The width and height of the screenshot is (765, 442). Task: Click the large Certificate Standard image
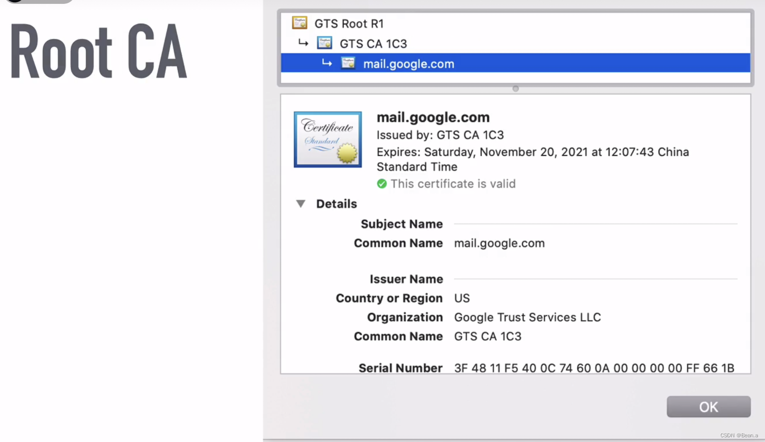coord(328,140)
